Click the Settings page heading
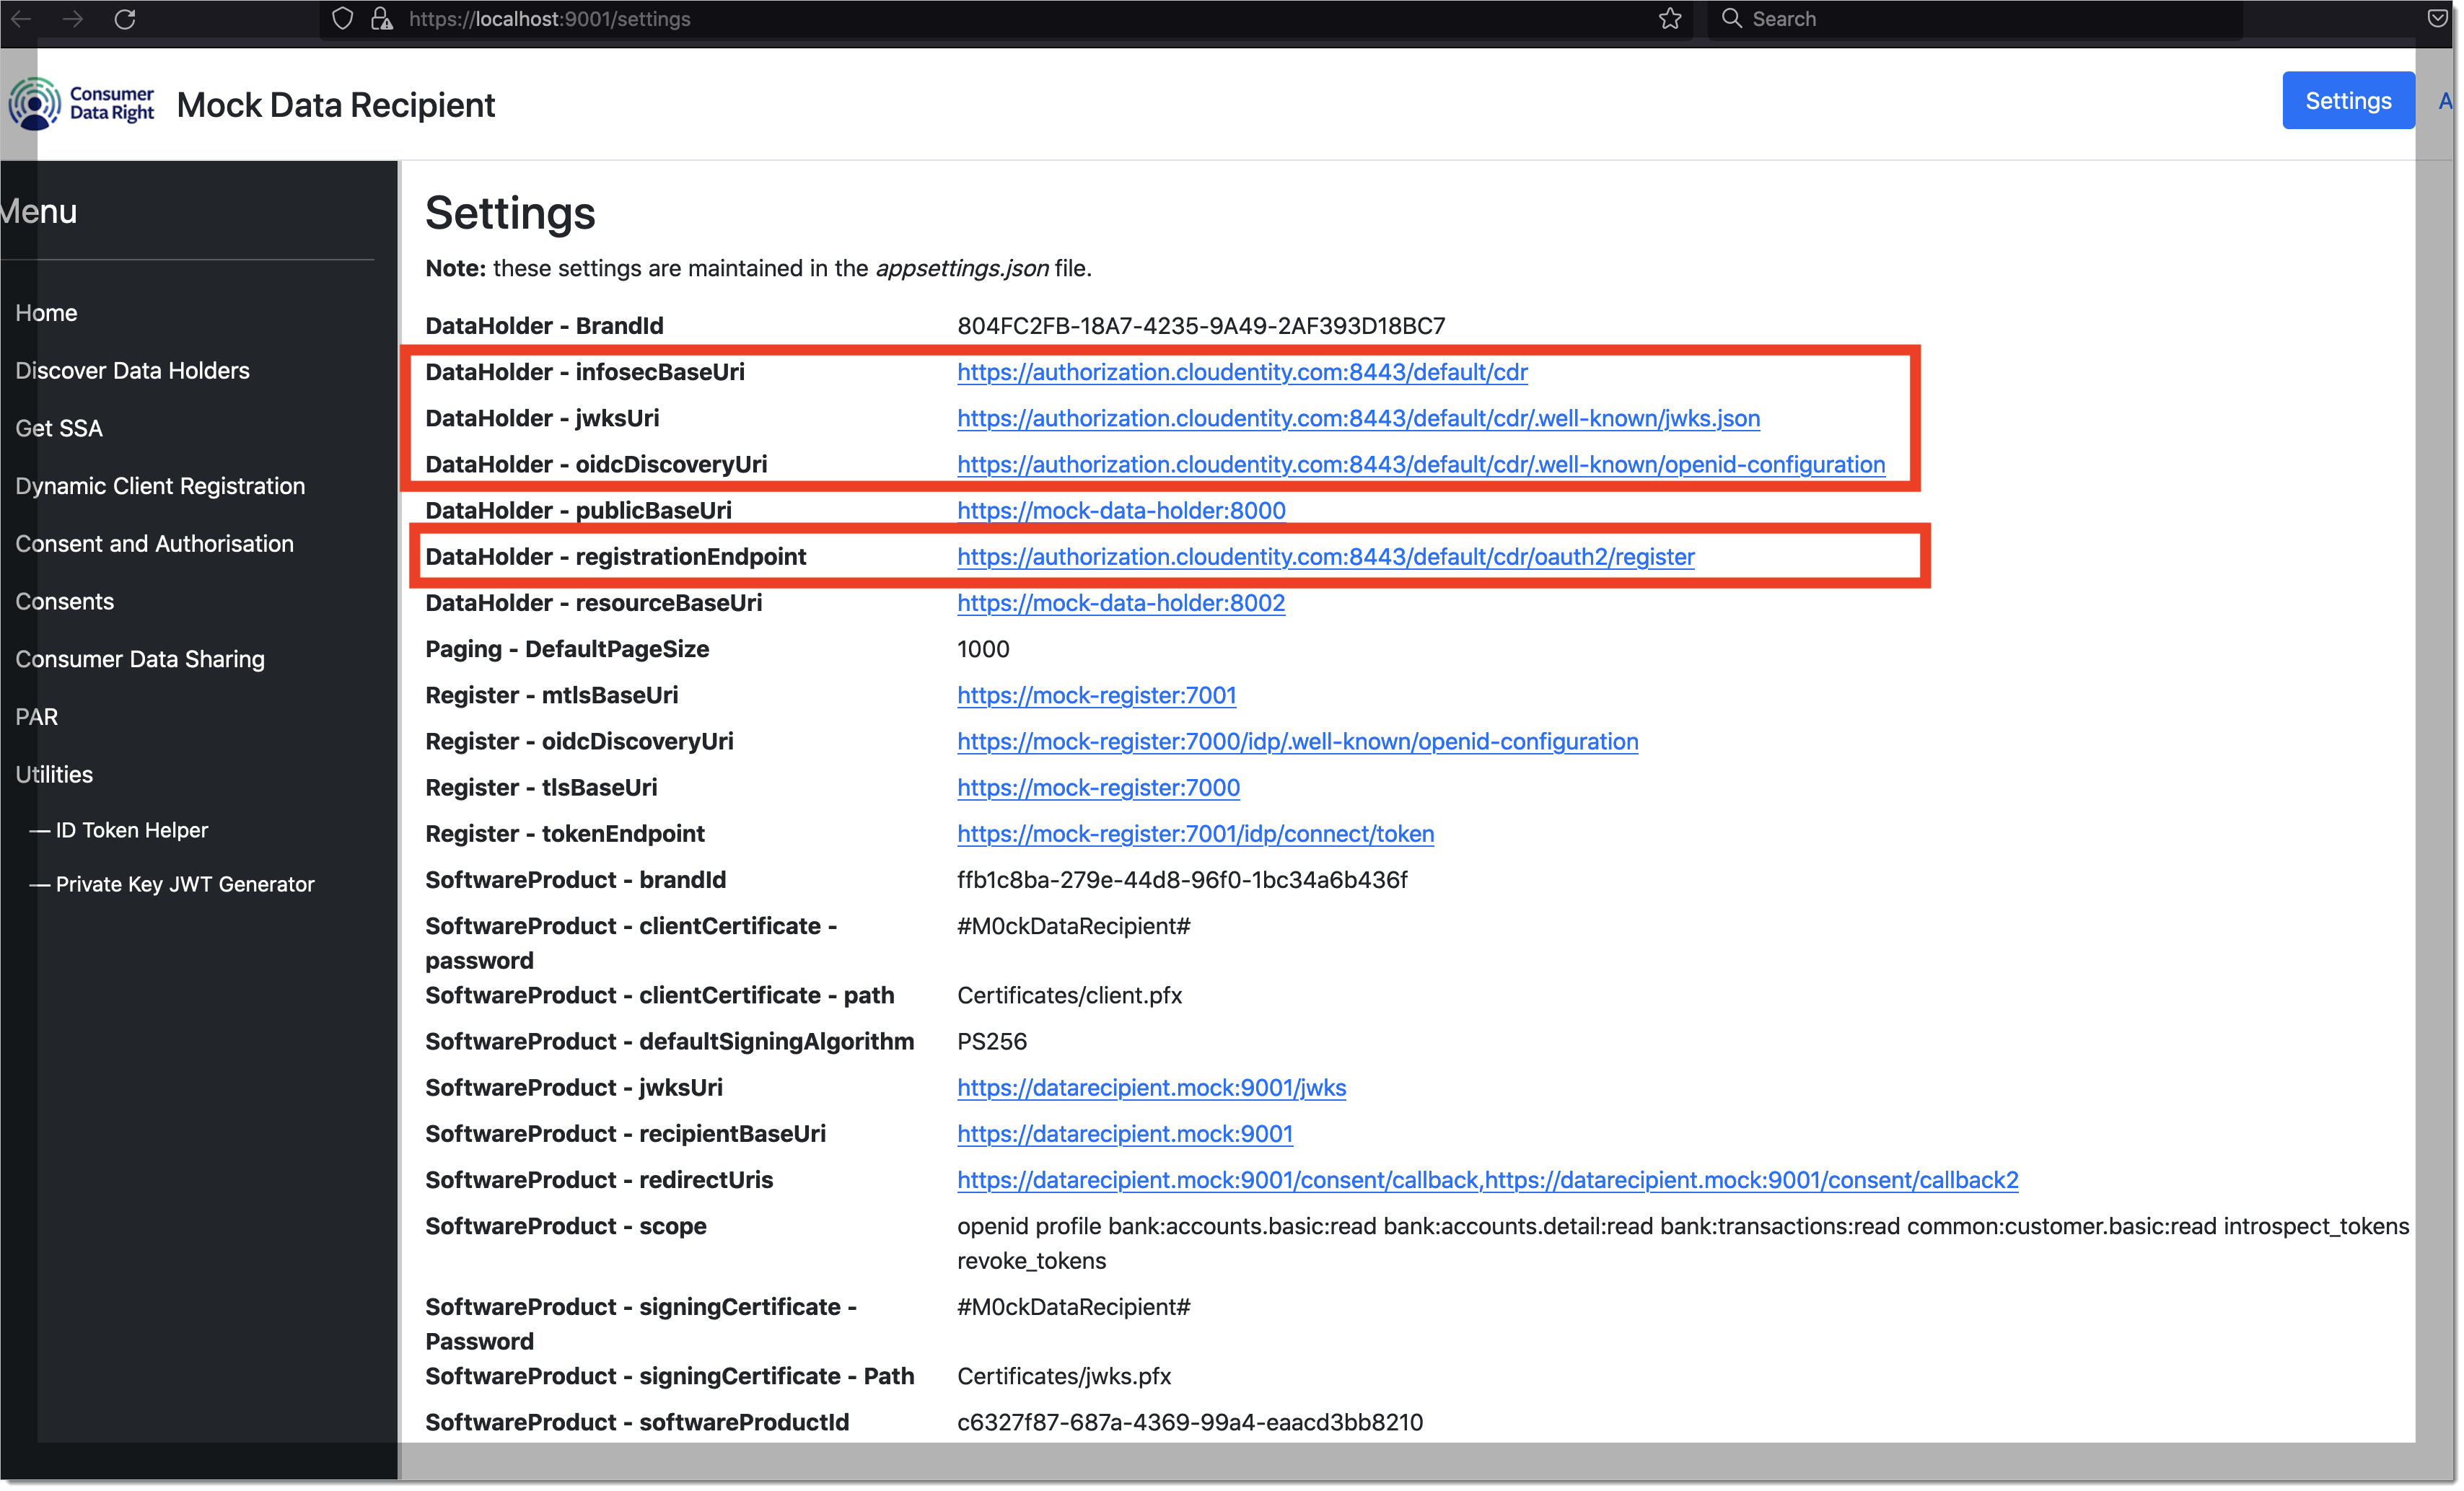2464x1491 pixels. [x=510, y=213]
